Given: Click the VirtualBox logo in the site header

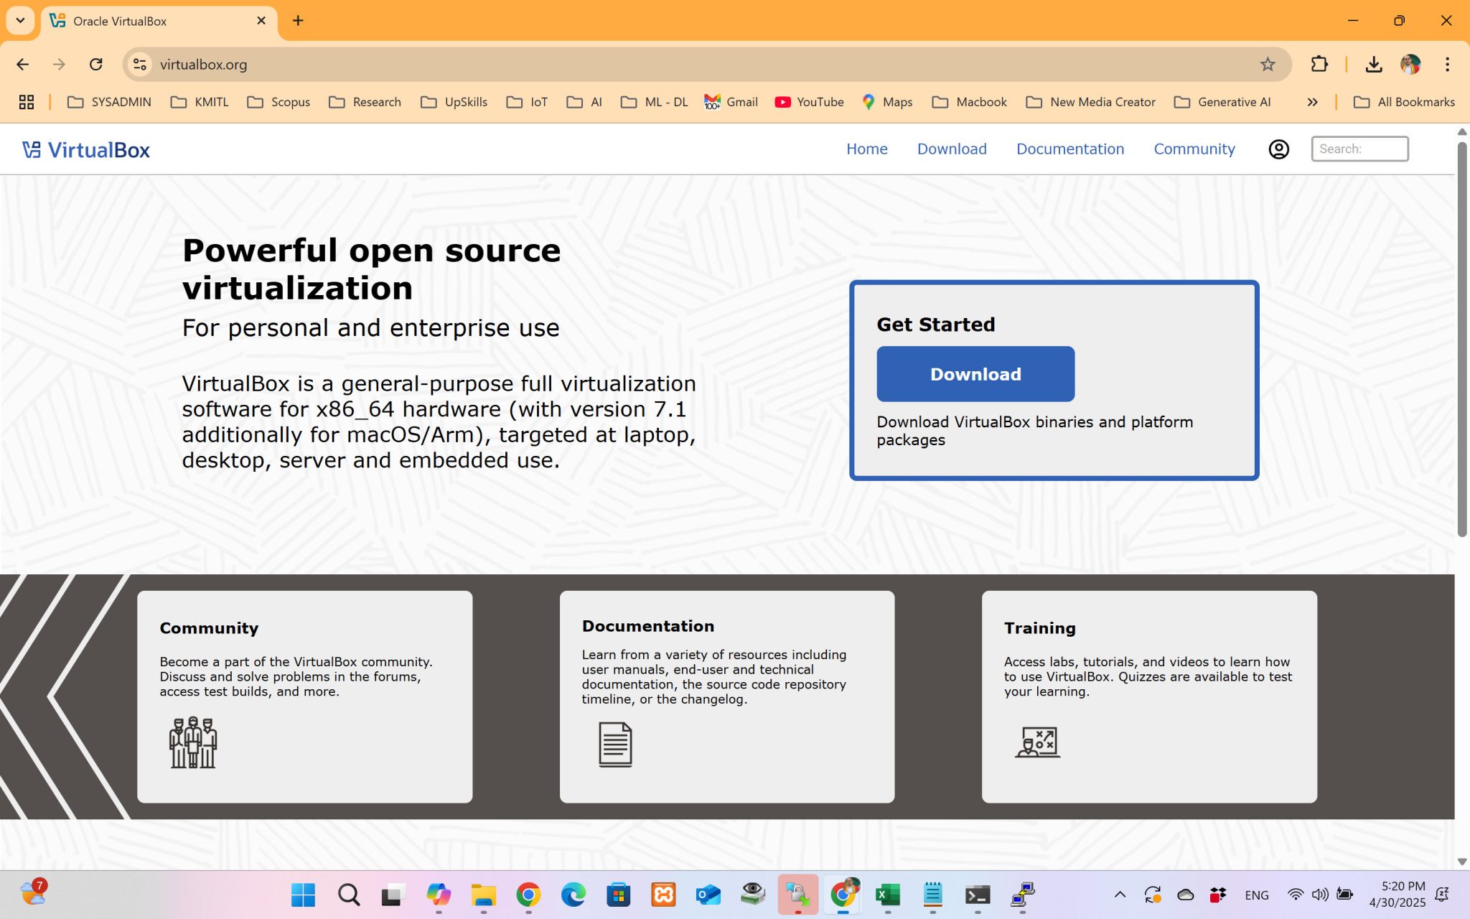Looking at the screenshot, I should click(x=88, y=149).
